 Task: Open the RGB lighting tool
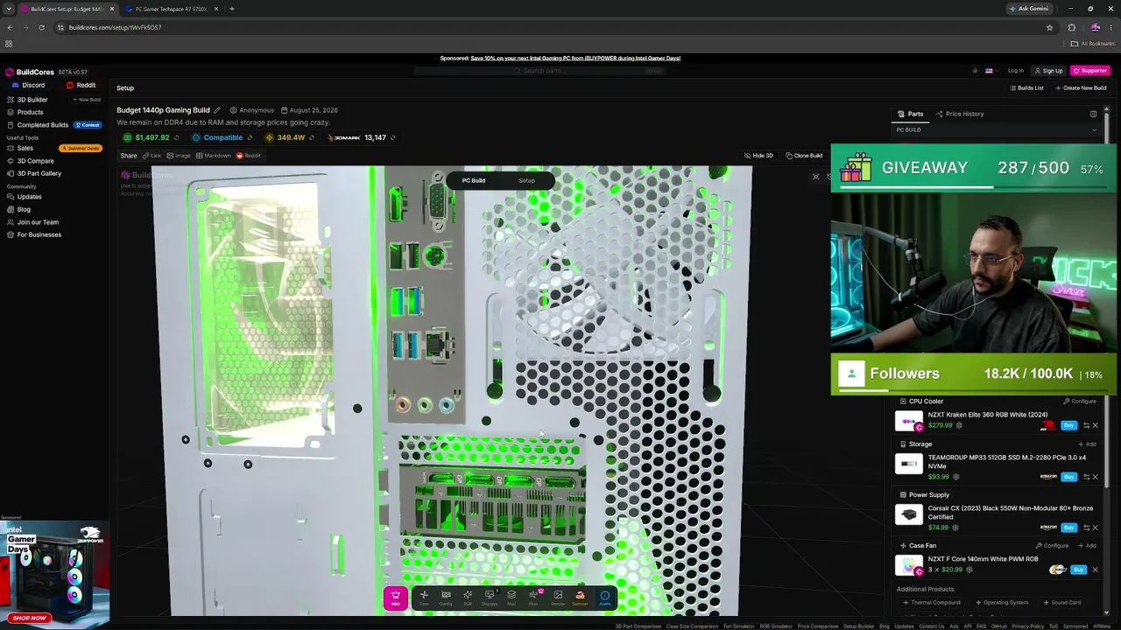[468, 598]
